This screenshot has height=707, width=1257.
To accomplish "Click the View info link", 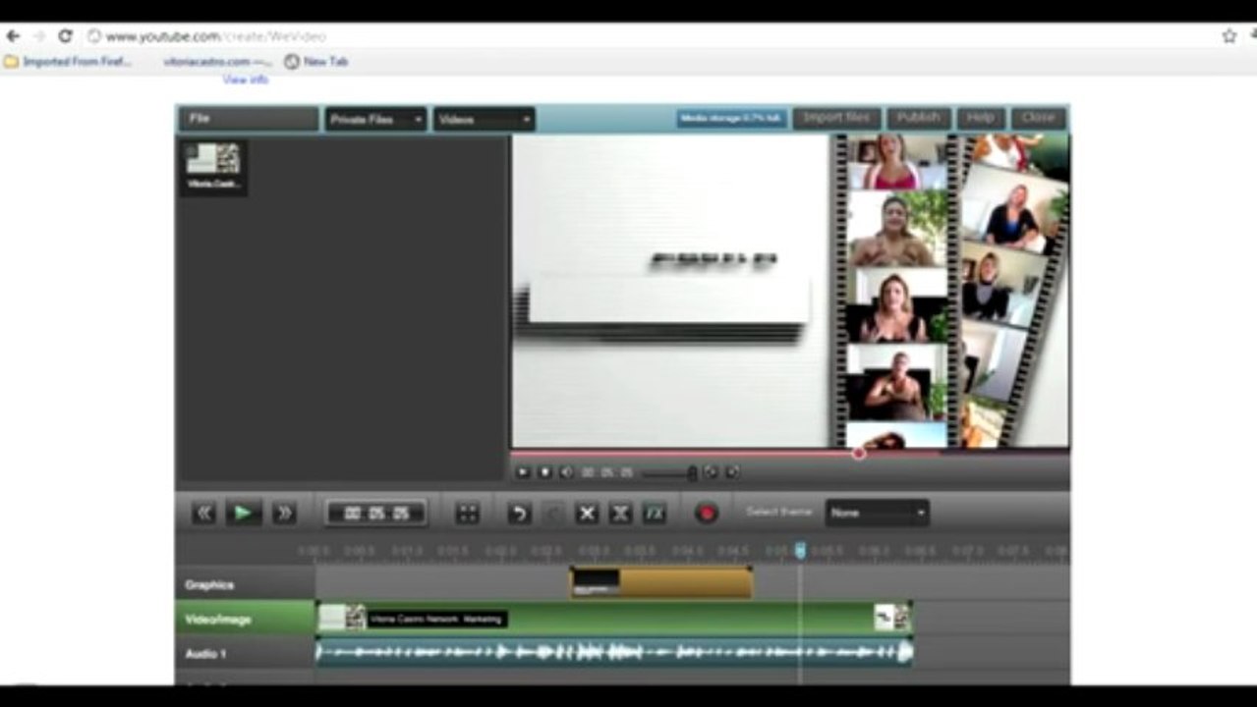I will click(x=245, y=80).
